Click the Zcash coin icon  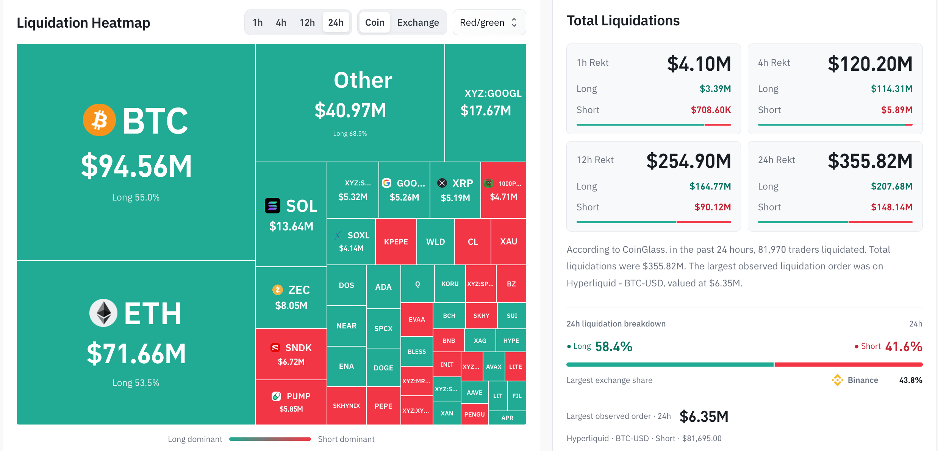(278, 290)
